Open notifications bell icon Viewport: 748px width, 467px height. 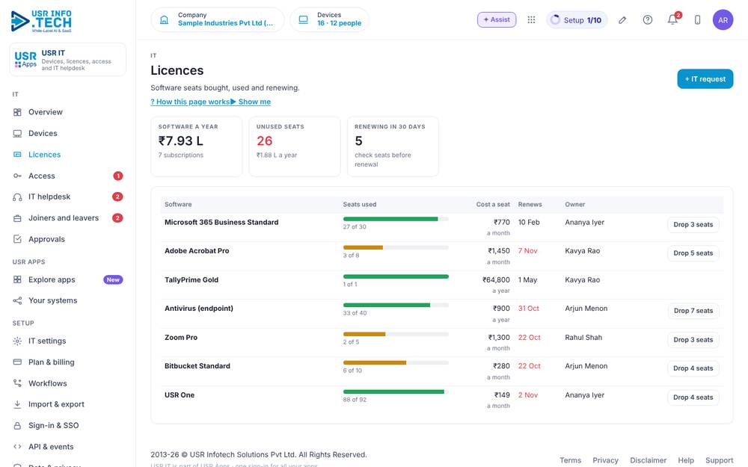(x=672, y=19)
